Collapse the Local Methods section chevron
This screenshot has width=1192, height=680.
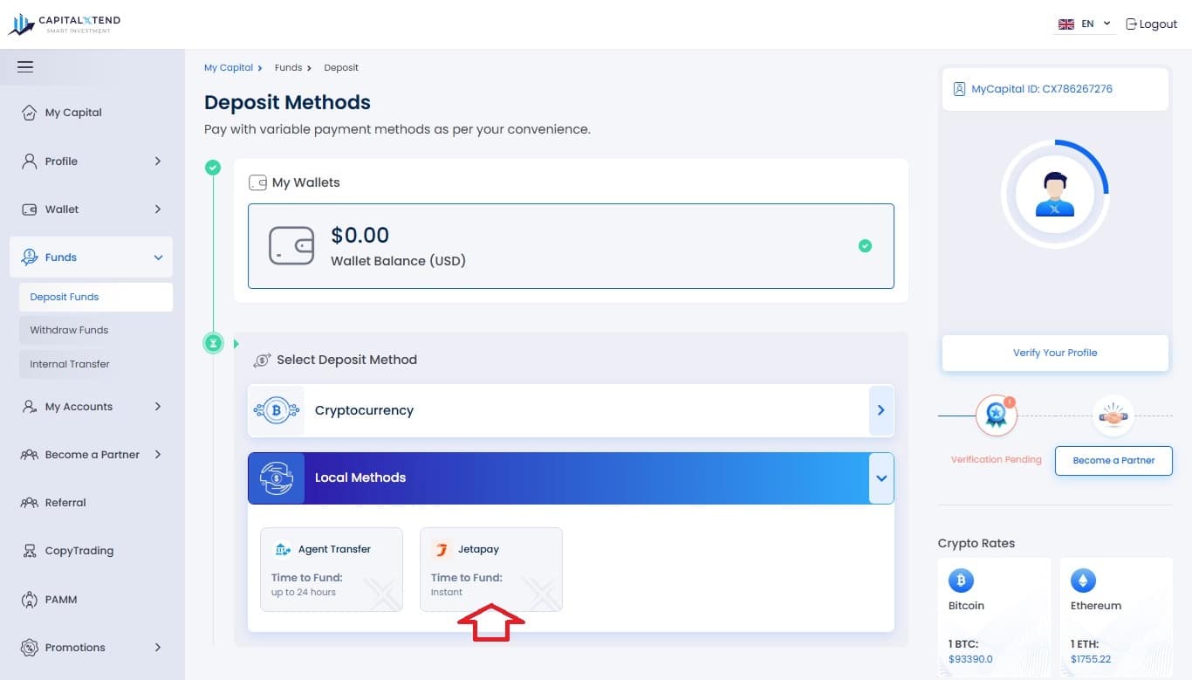point(881,478)
